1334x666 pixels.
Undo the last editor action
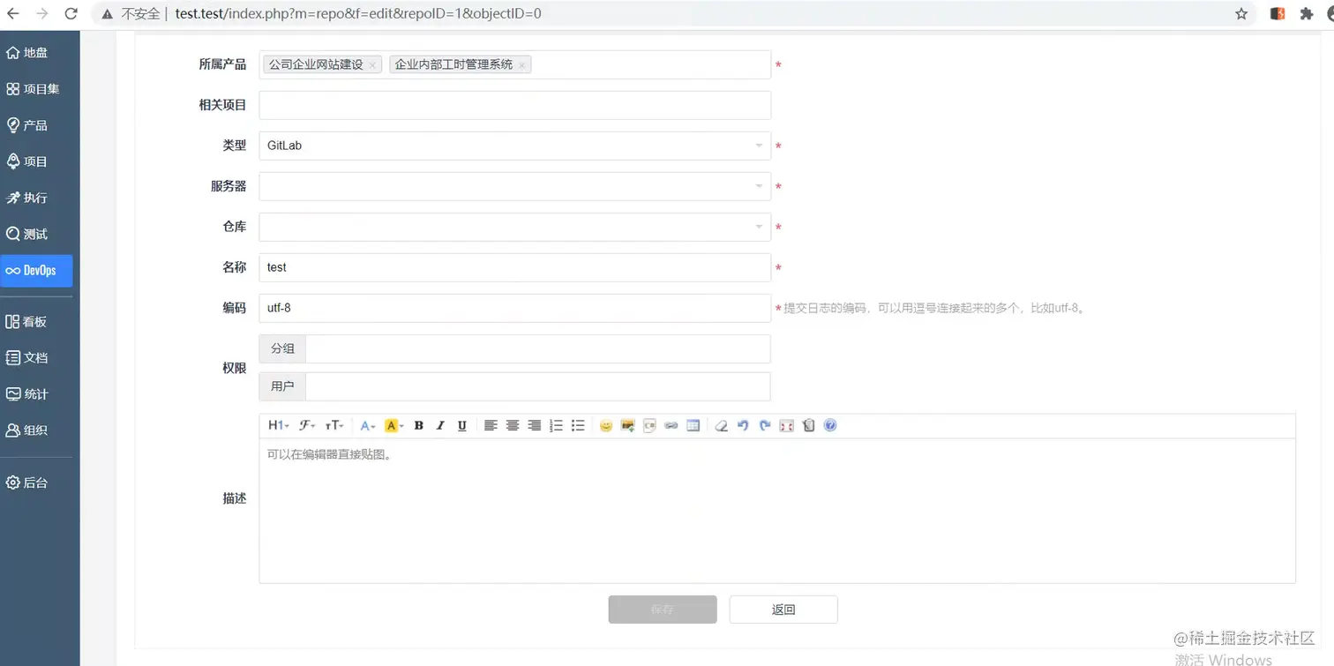coord(743,425)
